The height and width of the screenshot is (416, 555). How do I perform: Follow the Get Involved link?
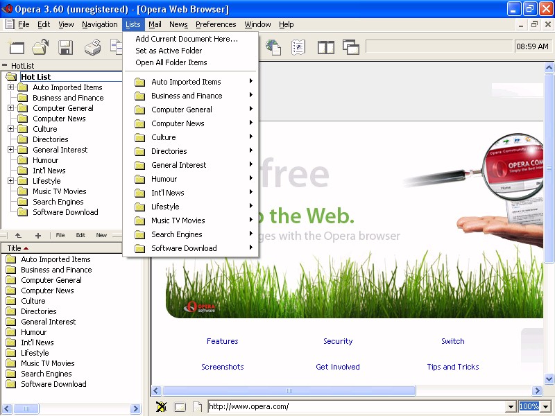[x=338, y=367]
